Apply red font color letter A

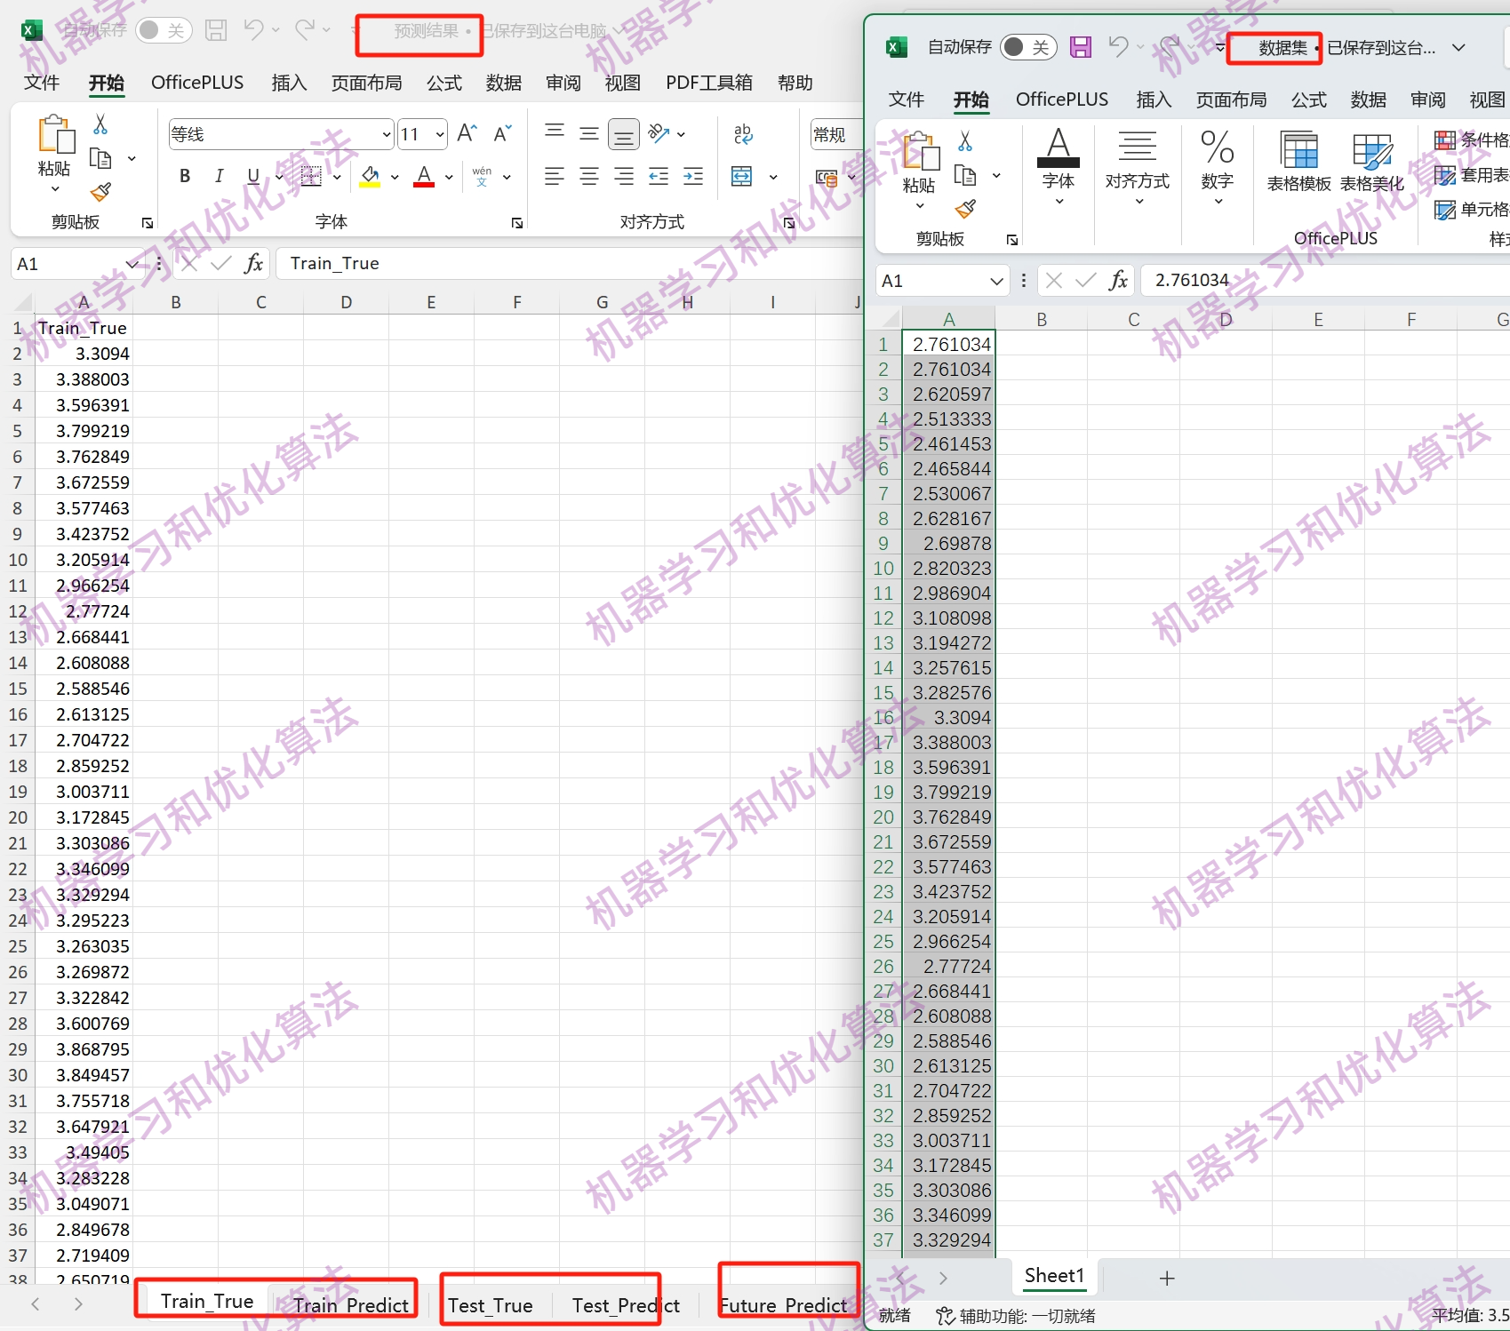click(424, 177)
